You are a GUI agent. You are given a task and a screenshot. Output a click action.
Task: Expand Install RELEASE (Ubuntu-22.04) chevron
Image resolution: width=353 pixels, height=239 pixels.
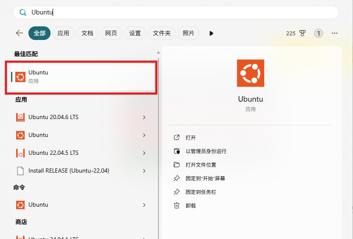coord(144,171)
